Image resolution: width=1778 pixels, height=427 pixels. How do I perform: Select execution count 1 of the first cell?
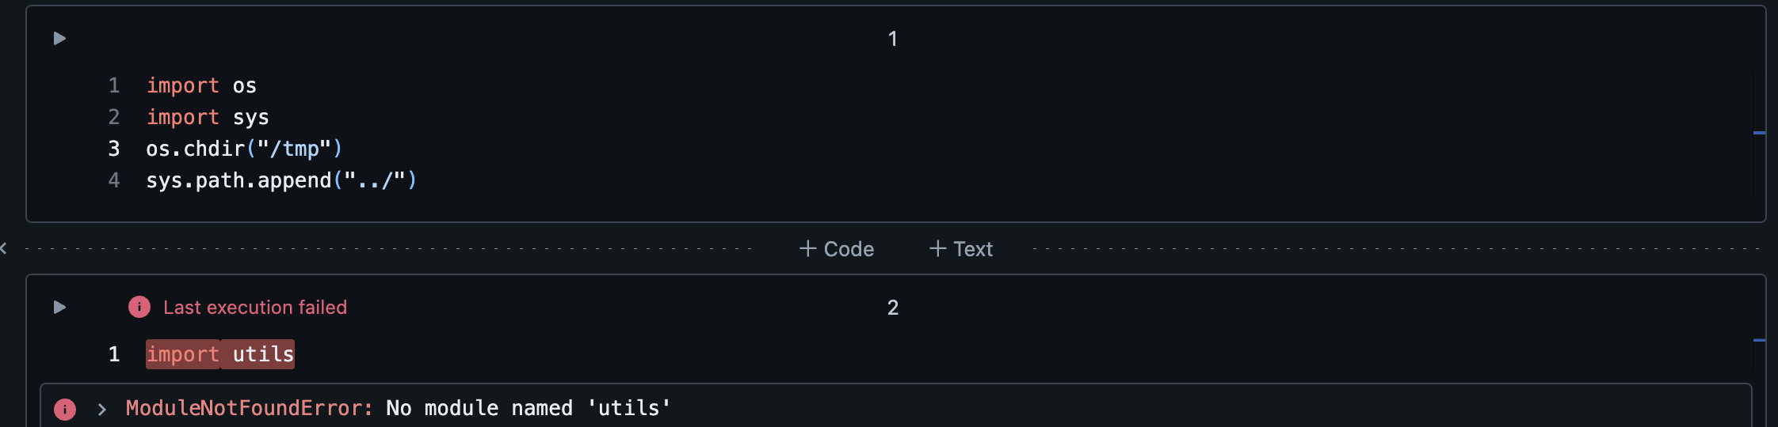[x=892, y=39]
